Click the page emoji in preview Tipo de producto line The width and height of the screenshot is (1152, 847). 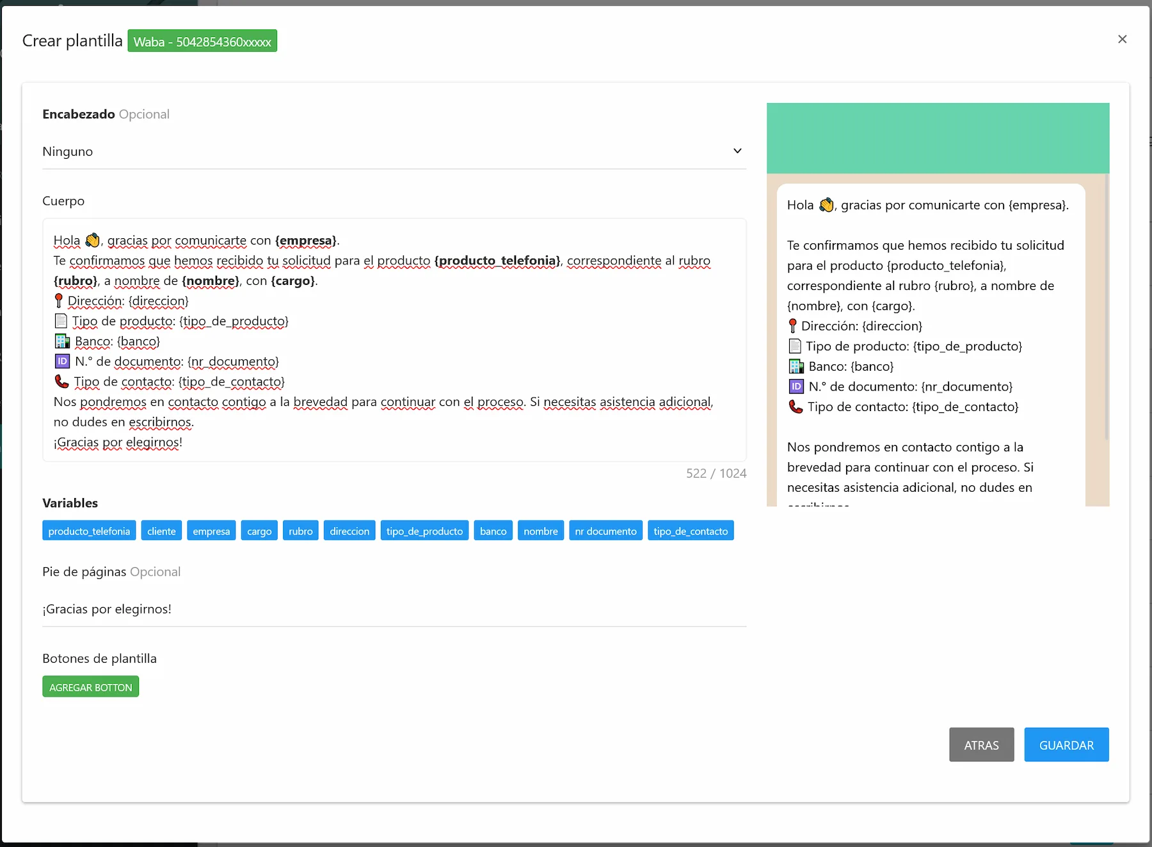795,346
